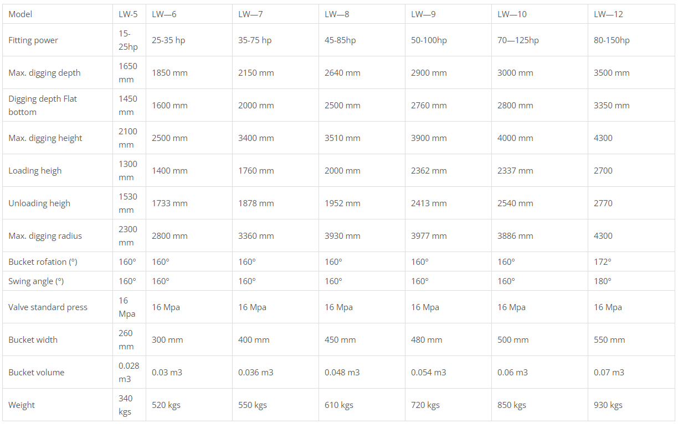
Task: Click the 172° bucket rotation value
Action: (x=603, y=261)
